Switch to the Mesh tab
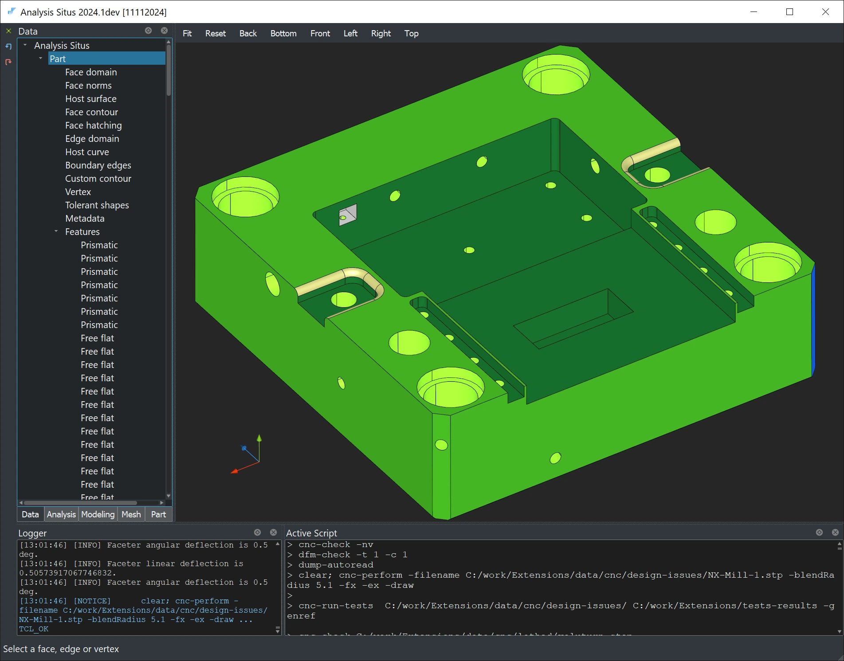The width and height of the screenshot is (844, 661). tap(131, 514)
